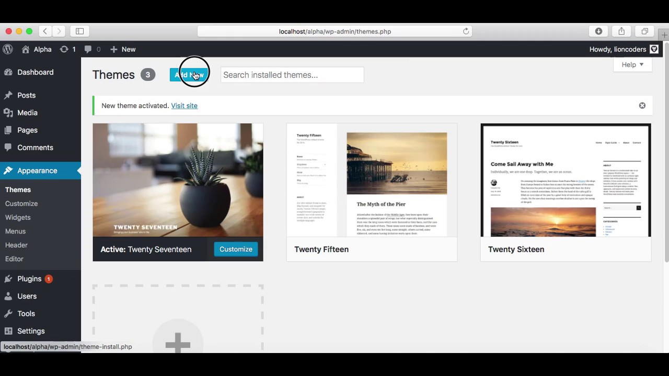Show all tabs in Safari
Screen dimensions: 669x376
coord(644,31)
